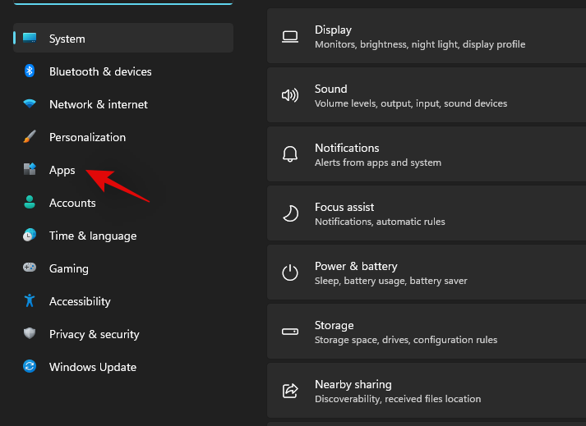
Task: Click the Accessibility figure icon
Action: (30, 301)
